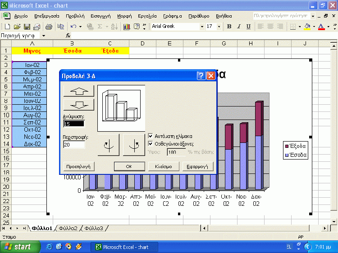The image size is (338, 253).
Task: Click the Κλείσιμο button
Action: (164, 166)
